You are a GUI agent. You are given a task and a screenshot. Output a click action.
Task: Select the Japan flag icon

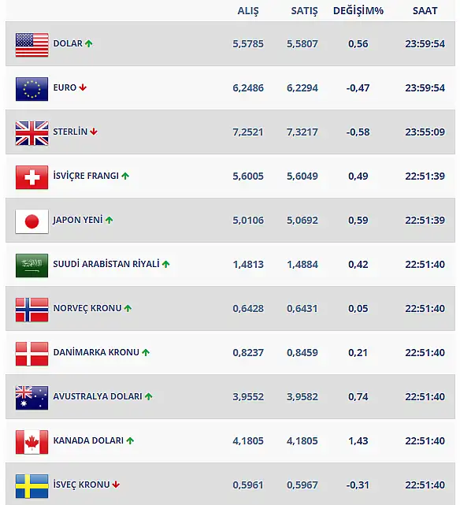pyautogui.click(x=32, y=221)
